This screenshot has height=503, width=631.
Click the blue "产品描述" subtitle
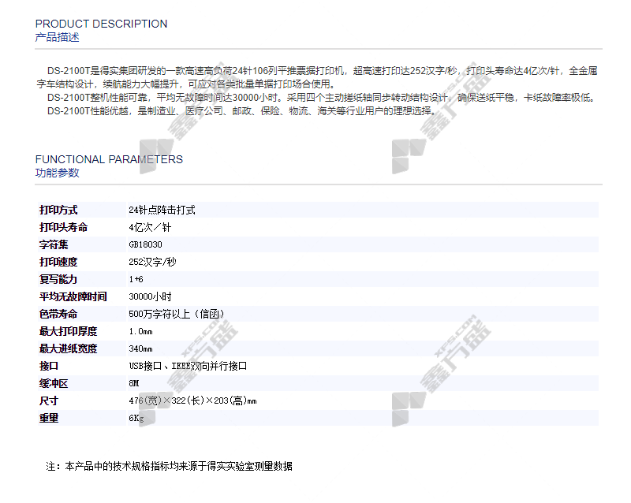tap(57, 37)
